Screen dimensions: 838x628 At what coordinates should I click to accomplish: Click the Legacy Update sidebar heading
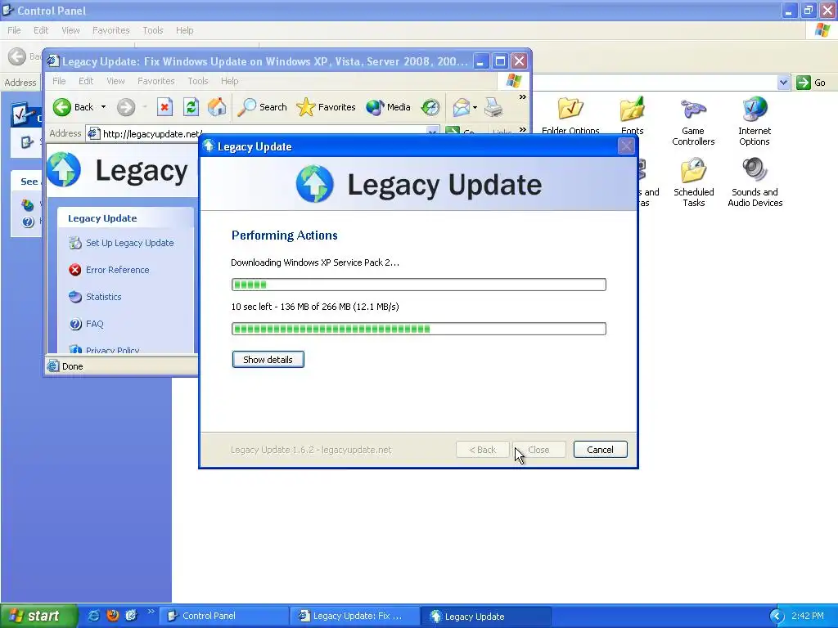click(x=102, y=218)
